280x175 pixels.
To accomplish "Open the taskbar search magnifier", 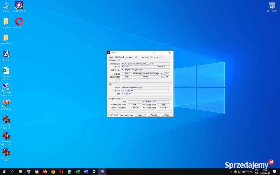I will tap(12, 171).
